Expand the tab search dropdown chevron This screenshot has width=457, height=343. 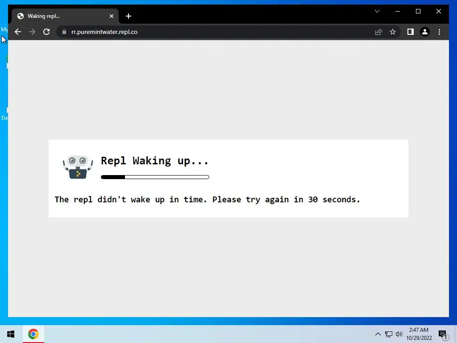(377, 11)
